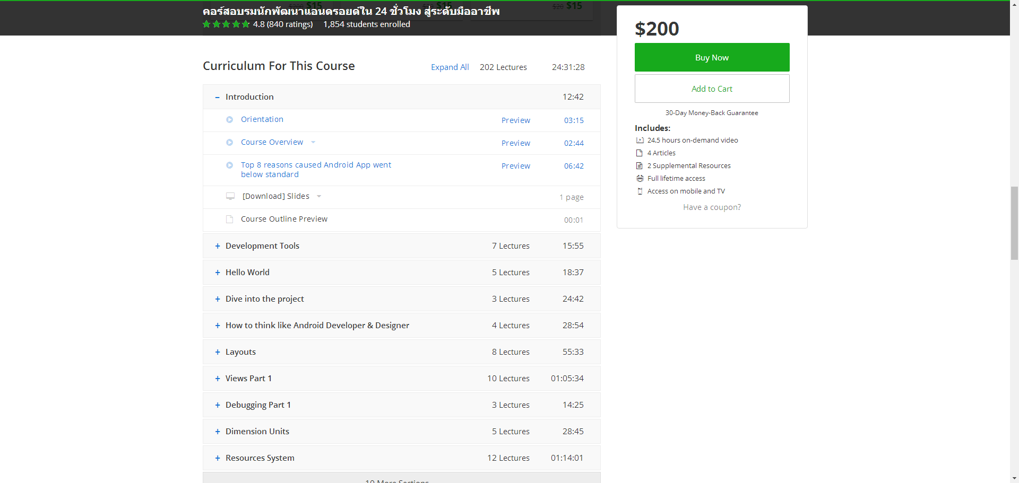The height and width of the screenshot is (483, 1019).
Task: Click the mobile icon beside Access on mobile and TV
Action: (x=640, y=191)
